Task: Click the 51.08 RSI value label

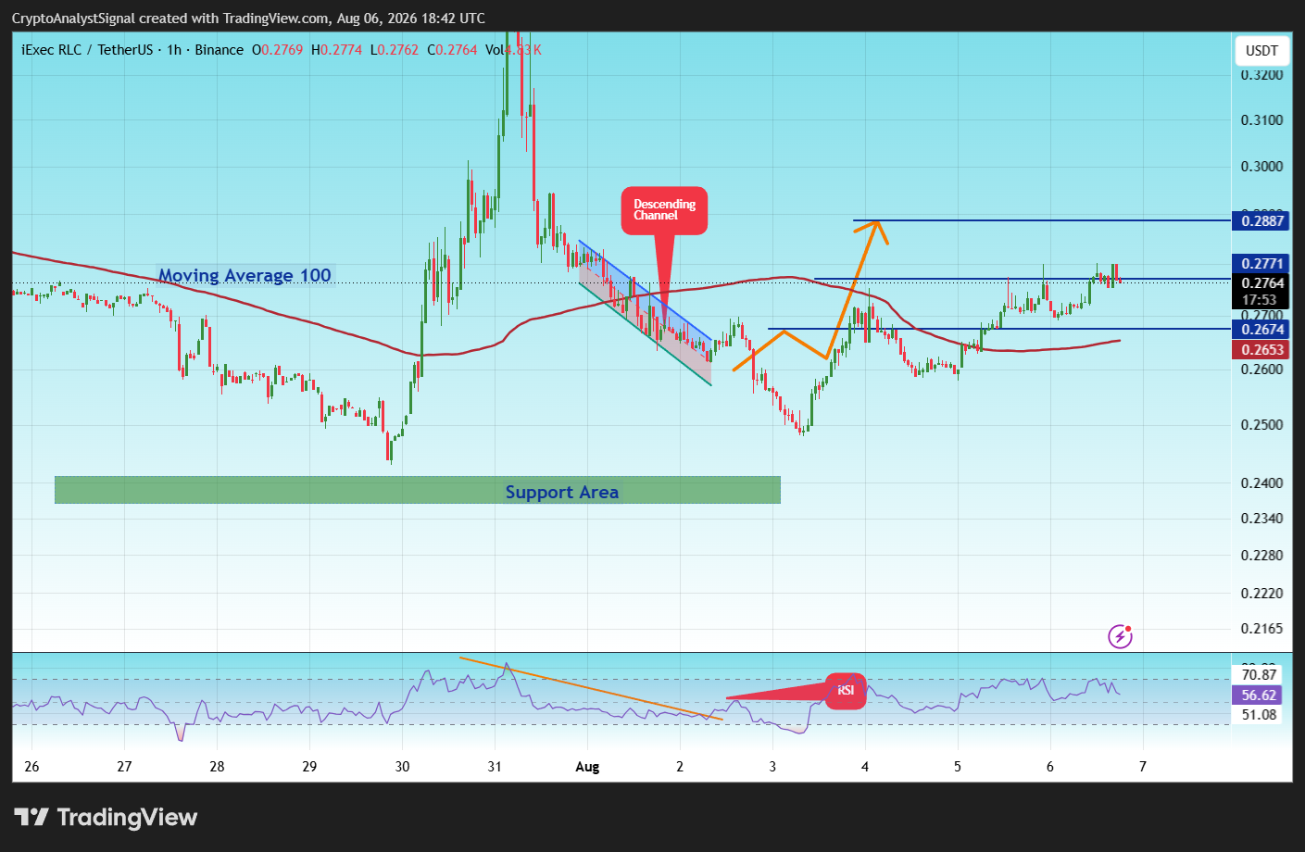Action: click(x=1259, y=715)
